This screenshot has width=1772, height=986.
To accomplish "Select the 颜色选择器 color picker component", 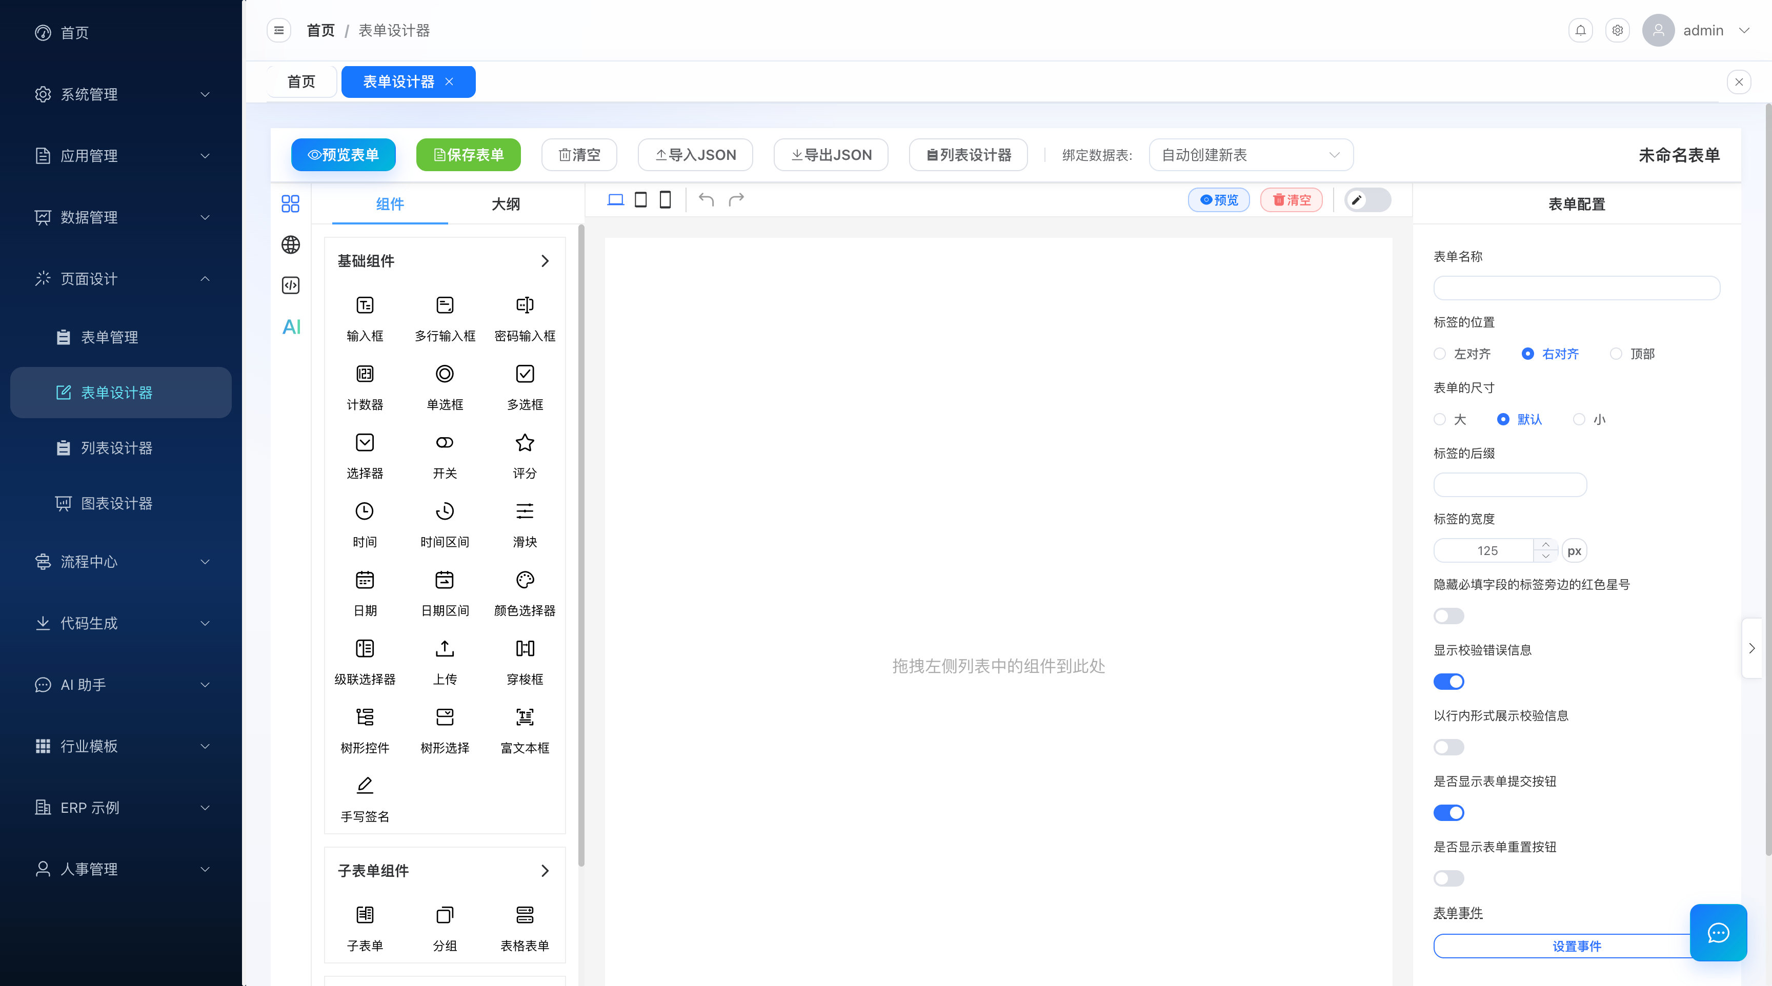I will [525, 593].
